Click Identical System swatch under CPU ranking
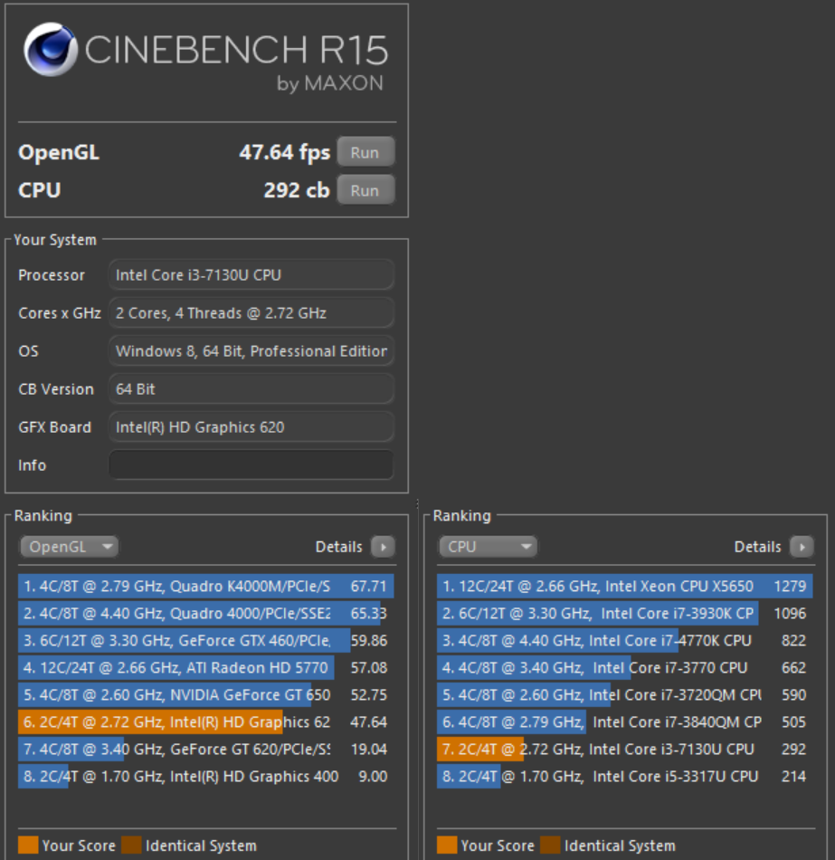 [550, 846]
